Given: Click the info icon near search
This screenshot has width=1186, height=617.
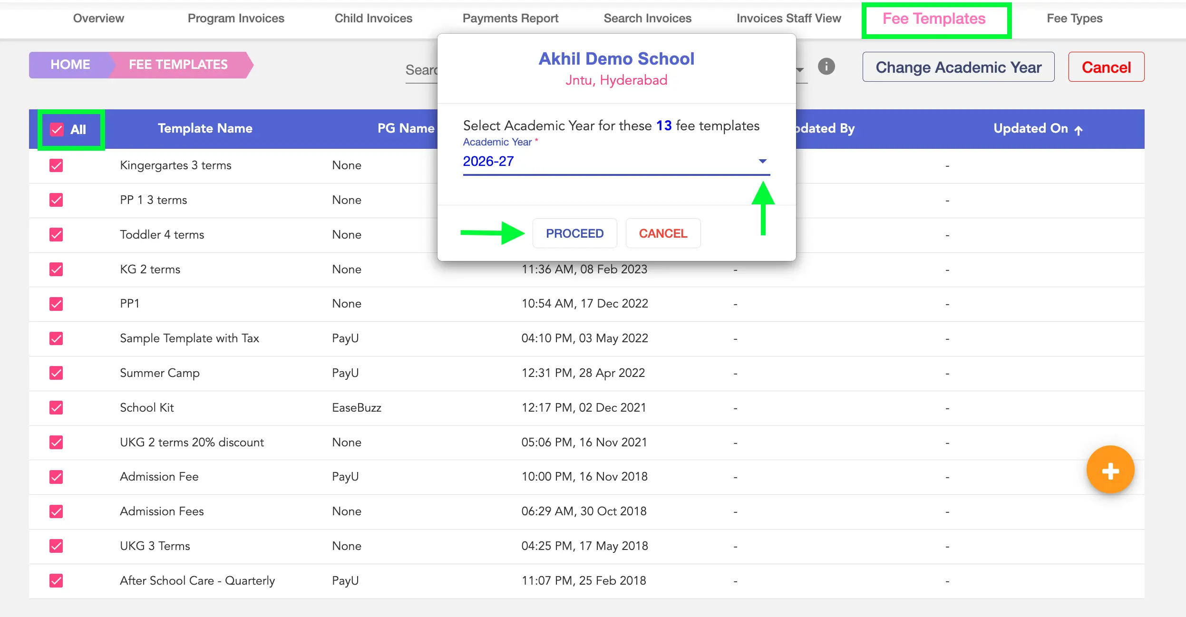Looking at the screenshot, I should click(826, 67).
